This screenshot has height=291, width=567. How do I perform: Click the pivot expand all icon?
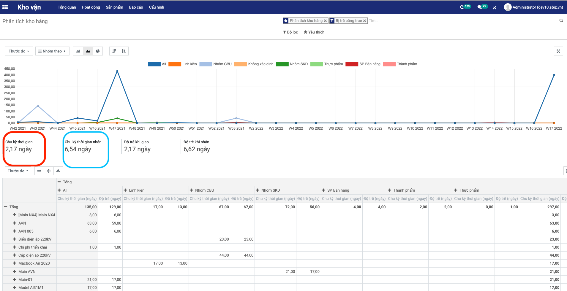49,171
